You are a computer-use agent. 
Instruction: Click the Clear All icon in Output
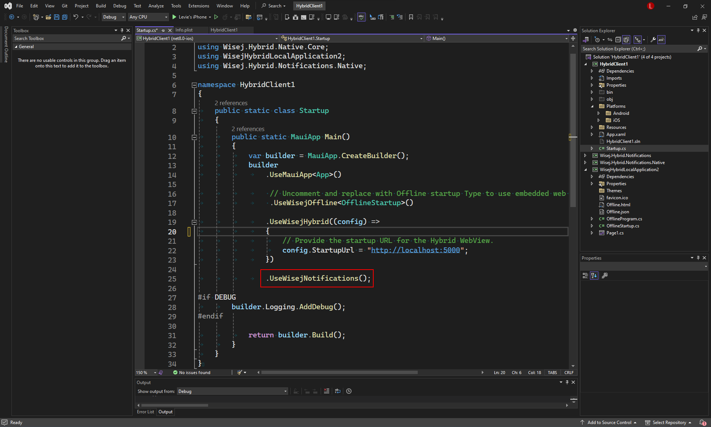(x=326, y=391)
